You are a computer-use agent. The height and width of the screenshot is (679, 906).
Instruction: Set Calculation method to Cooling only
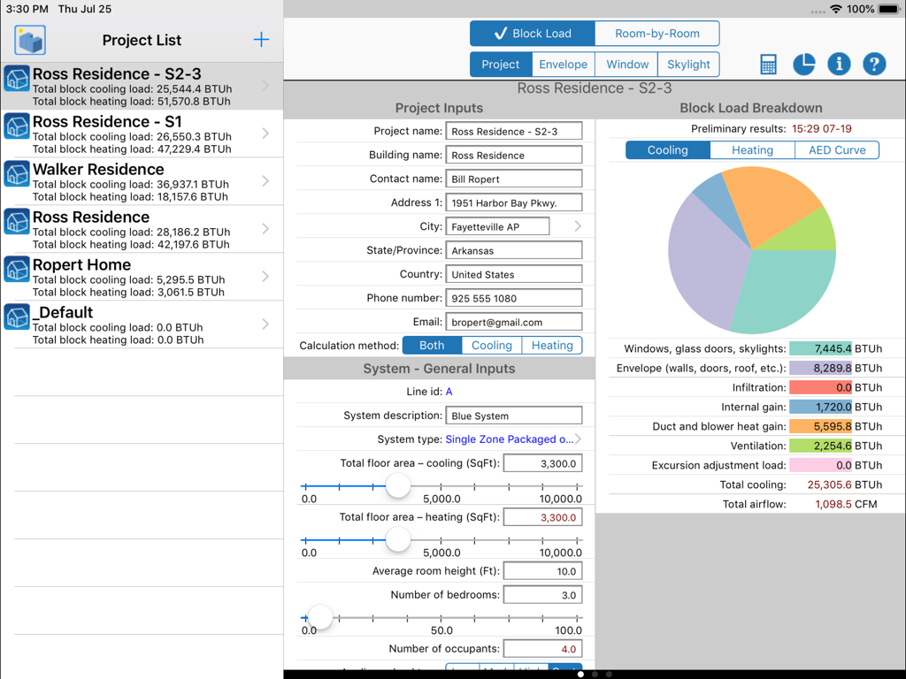(491, 345)
